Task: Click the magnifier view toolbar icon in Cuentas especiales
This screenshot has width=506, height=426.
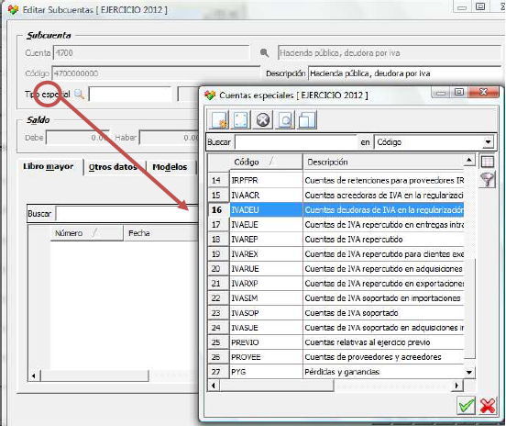Action: 285,120
